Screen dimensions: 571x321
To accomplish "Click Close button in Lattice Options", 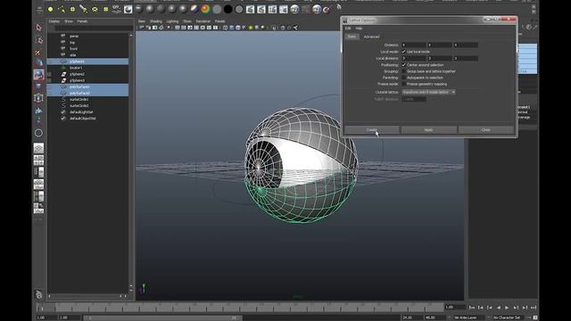I will [x=485, y=130].
